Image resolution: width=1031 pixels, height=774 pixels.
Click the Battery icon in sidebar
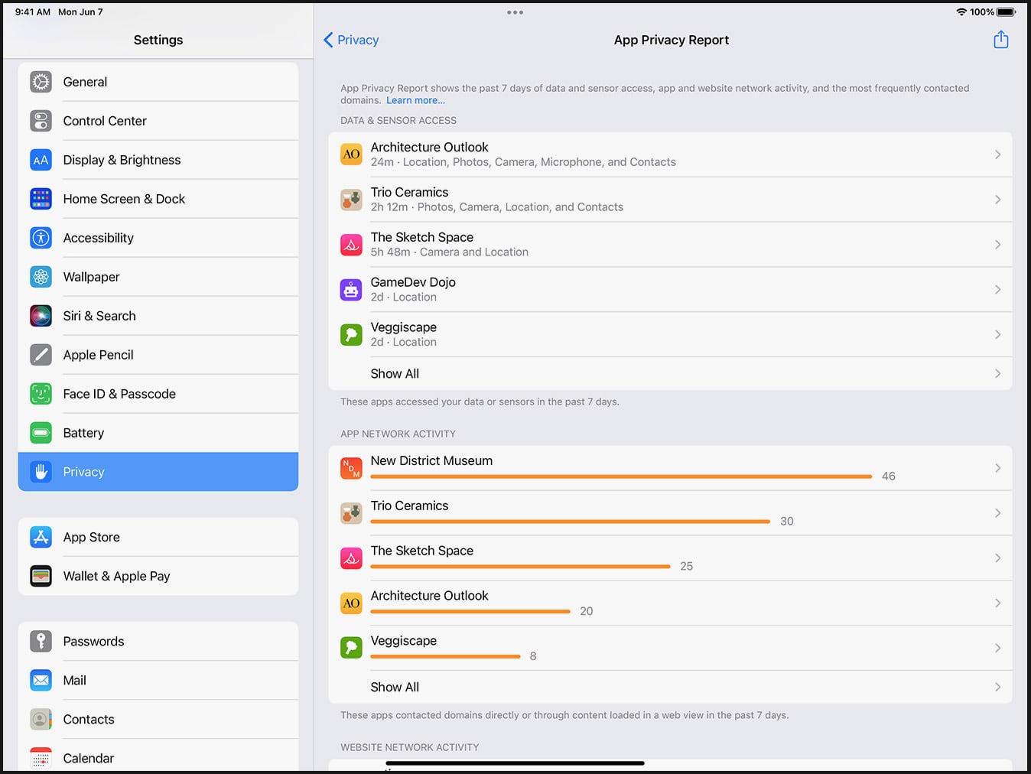coord(41,433)
